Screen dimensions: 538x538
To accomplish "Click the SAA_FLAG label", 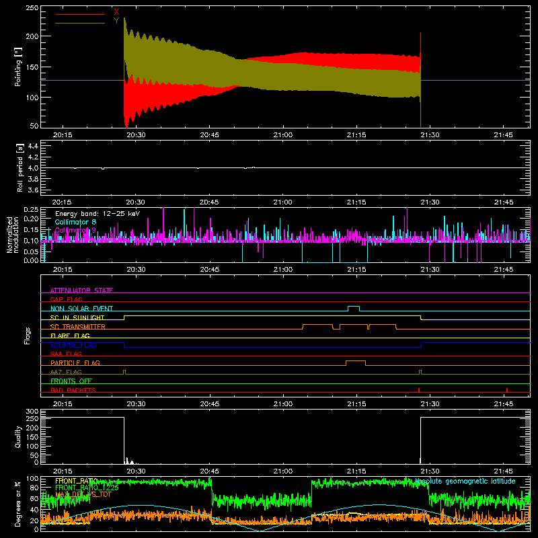I will click(x=66, y=354).
